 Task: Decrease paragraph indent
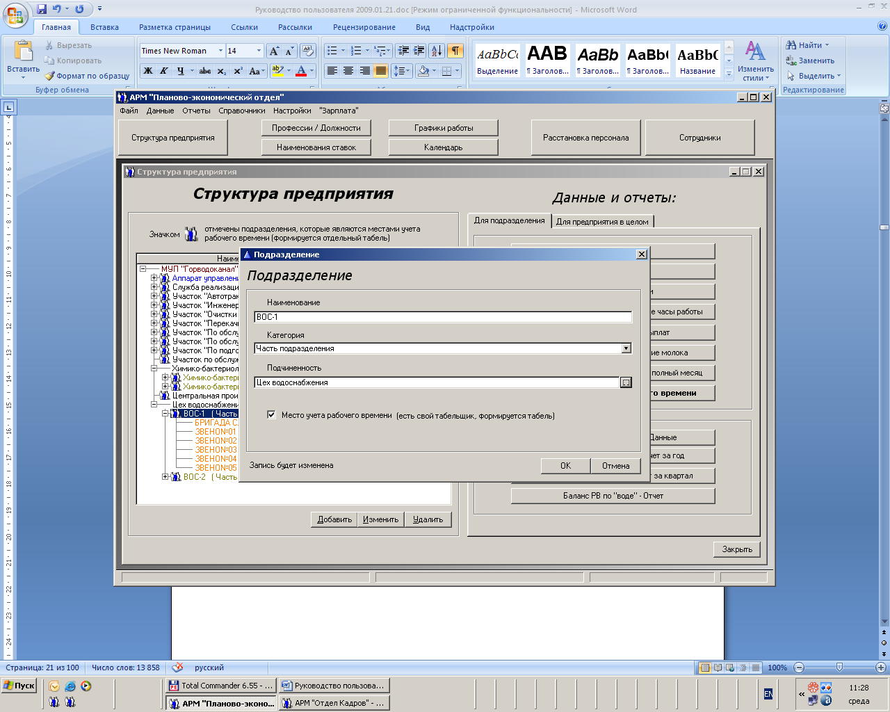(x=403, y=51)
